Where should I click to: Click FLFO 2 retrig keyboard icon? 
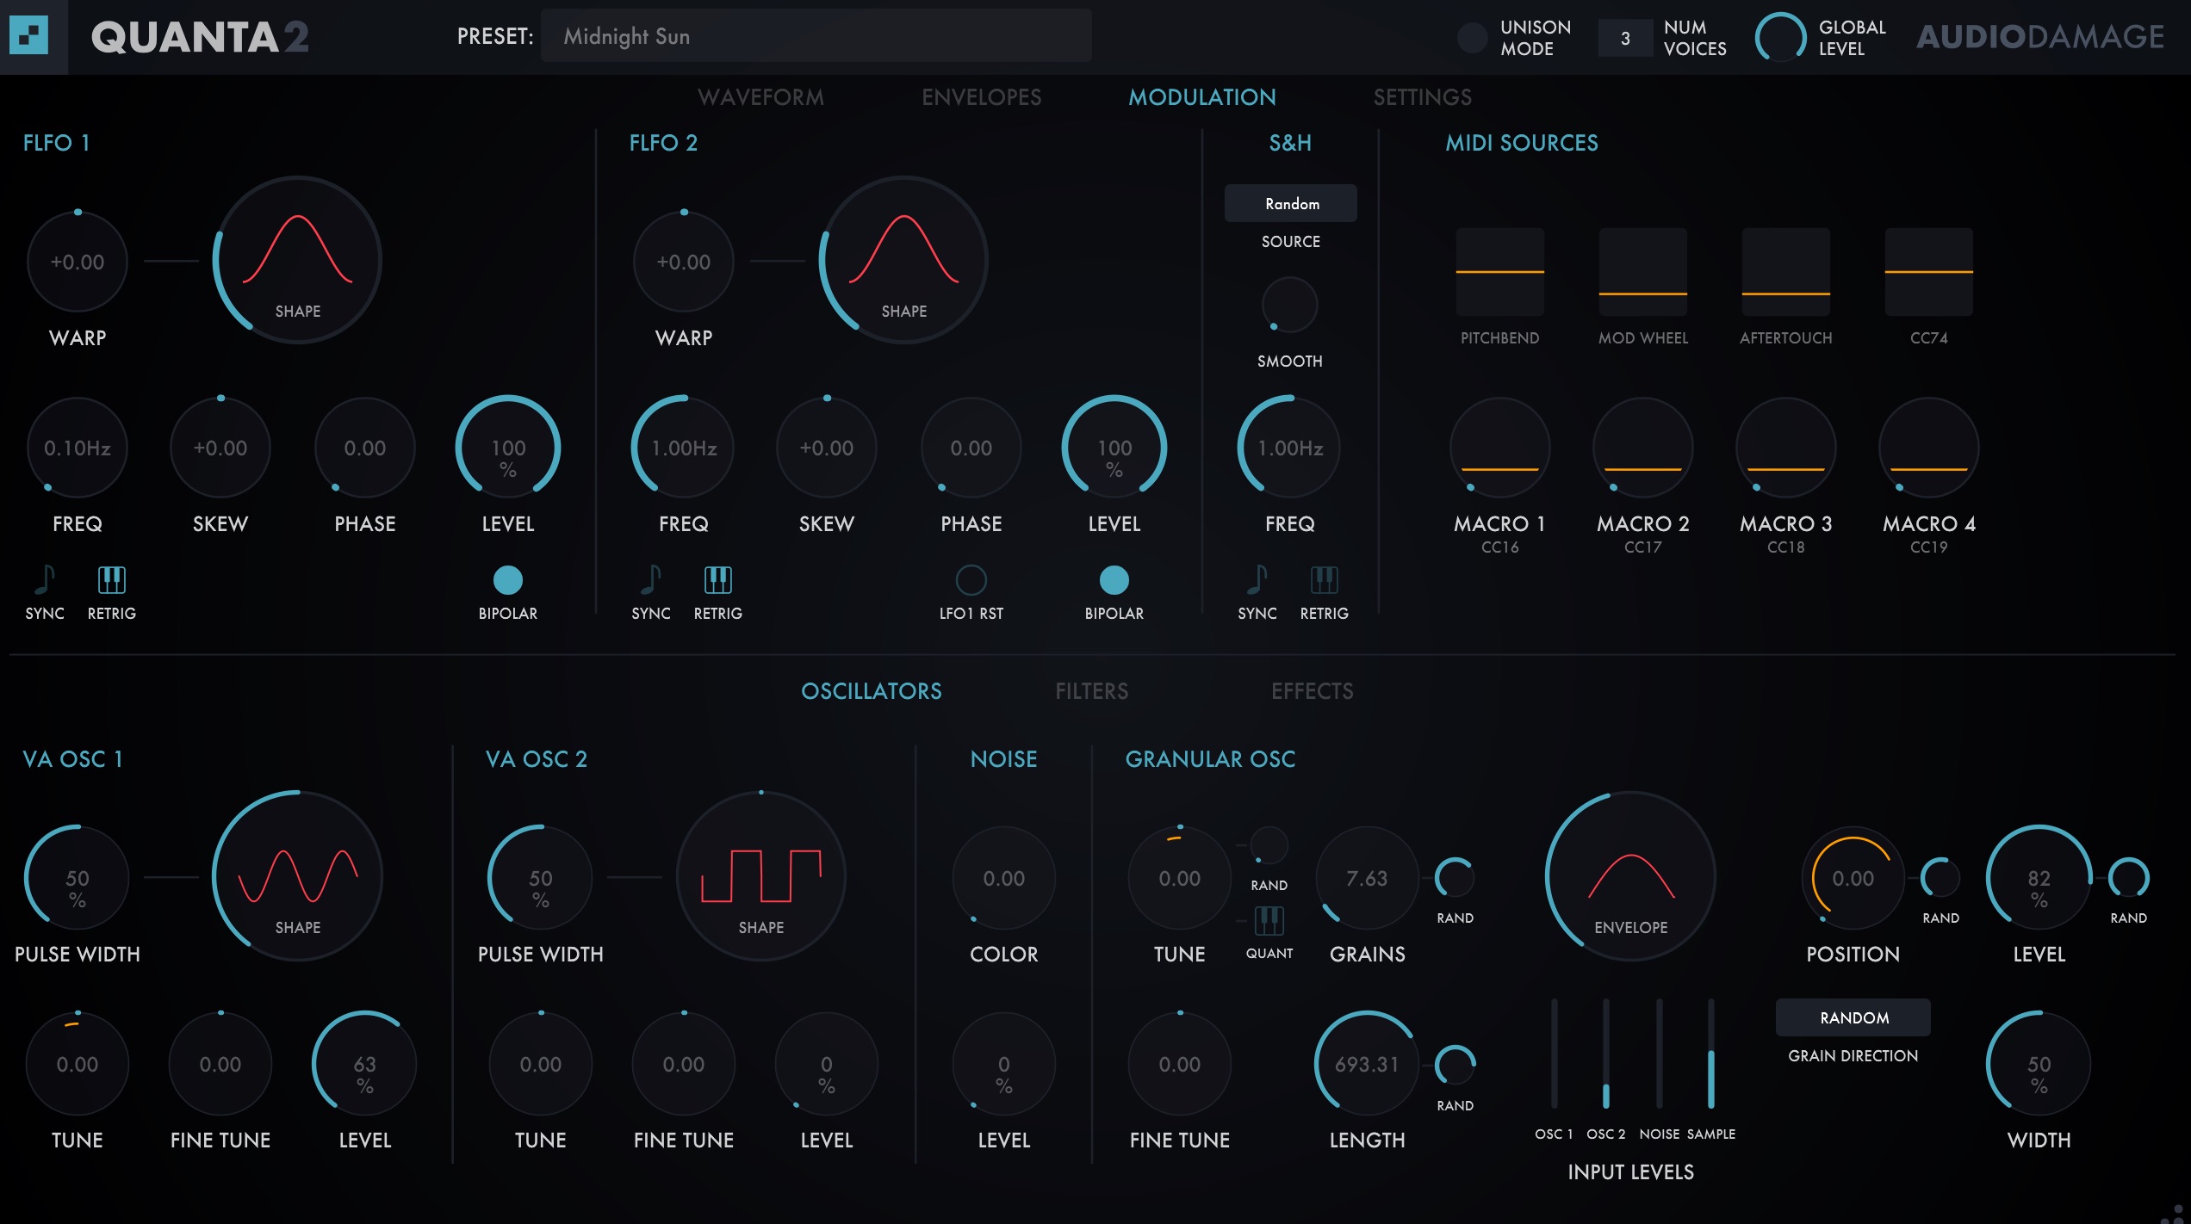pyautogui.click(x=717, y=580)
